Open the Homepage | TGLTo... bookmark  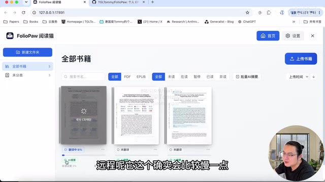(x=79, y=22)
